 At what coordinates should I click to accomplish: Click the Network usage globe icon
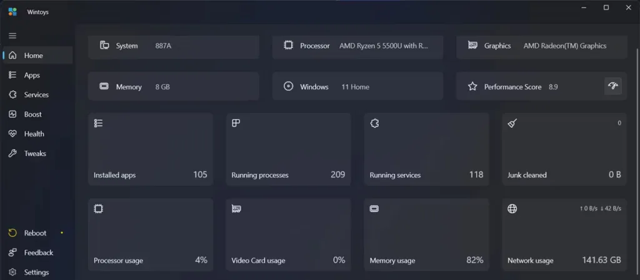pyautogui.click(x=512, y=209)
